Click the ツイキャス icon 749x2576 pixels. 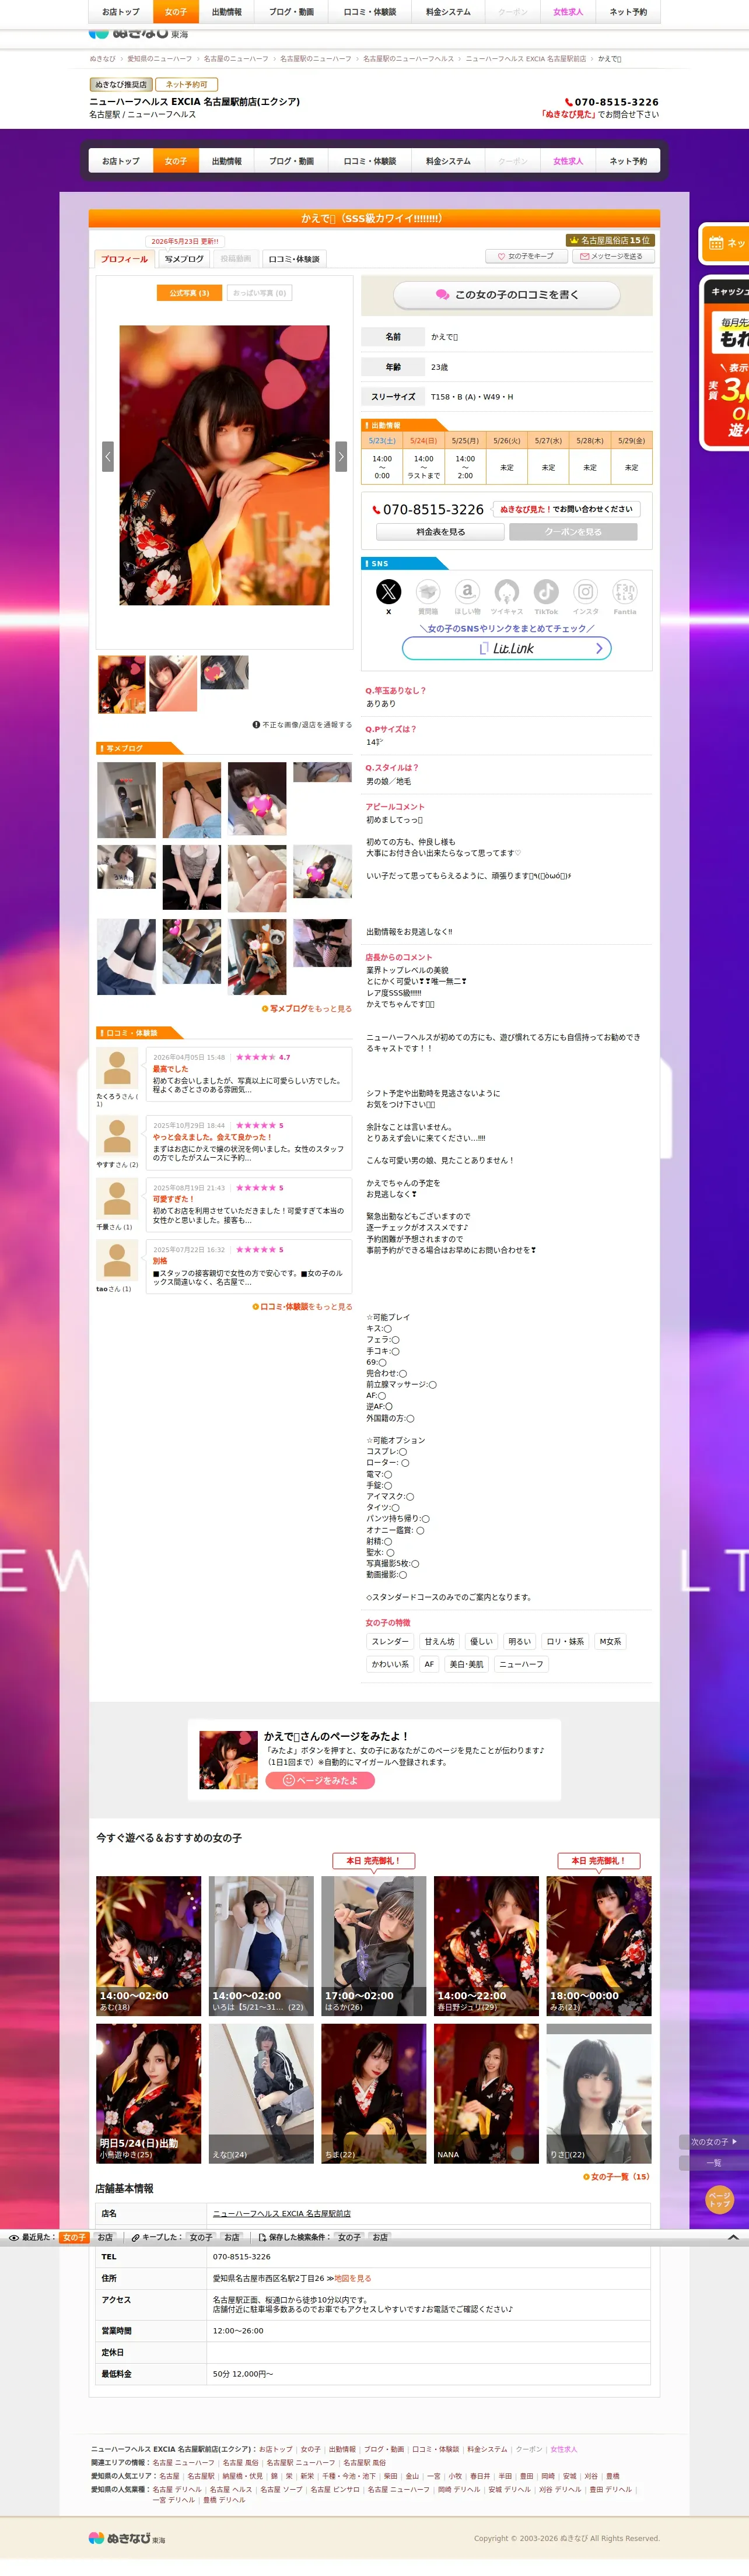(x=507, y=592)
